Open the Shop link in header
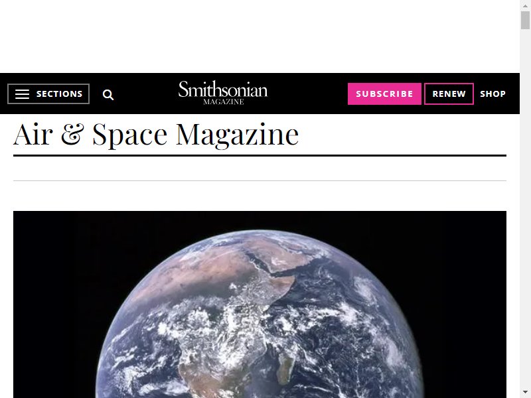Image resolution: width=531 pixels, height=398 pixels. coord(493,94)
